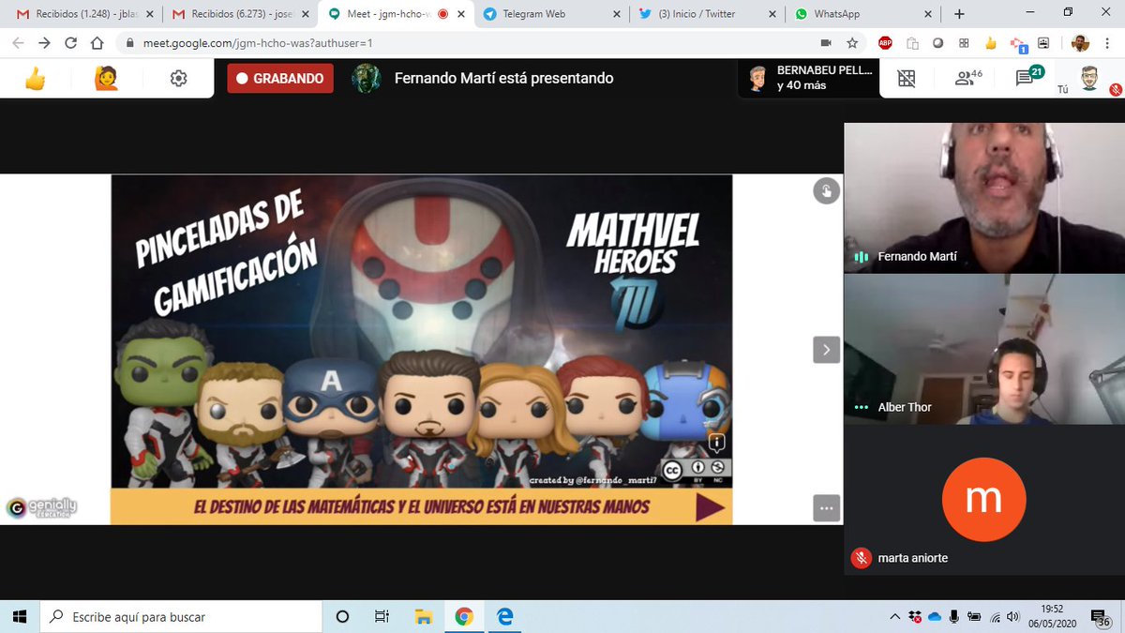Open Microsoft Edge from the taskbar
The image size is (1125, 633).
point(504,616)
